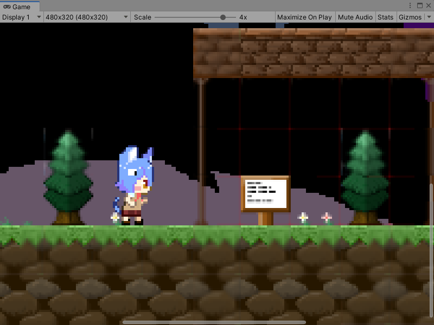Click the white flower beside the signpost
This screenshot has height=325, width=434.
click(x=303, y=218)
